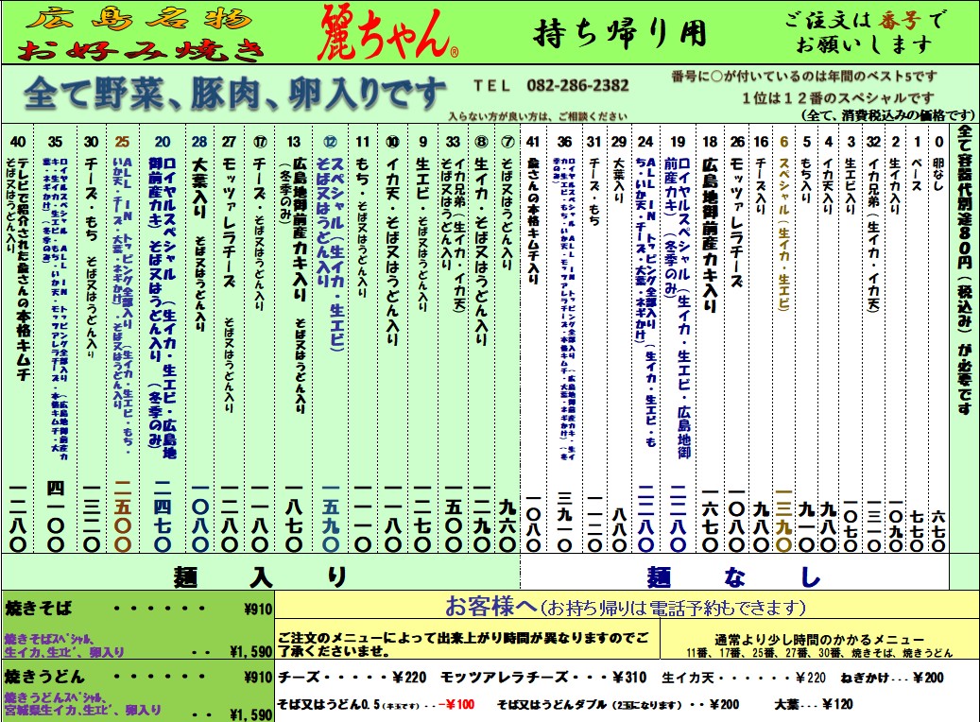Image resolution: width=980 pixels, height=722 pixels.
Task: Click the スペシャル(生イカ・生エビ) name under number 6
Action: pyautogui.click(x=783, y=233)
